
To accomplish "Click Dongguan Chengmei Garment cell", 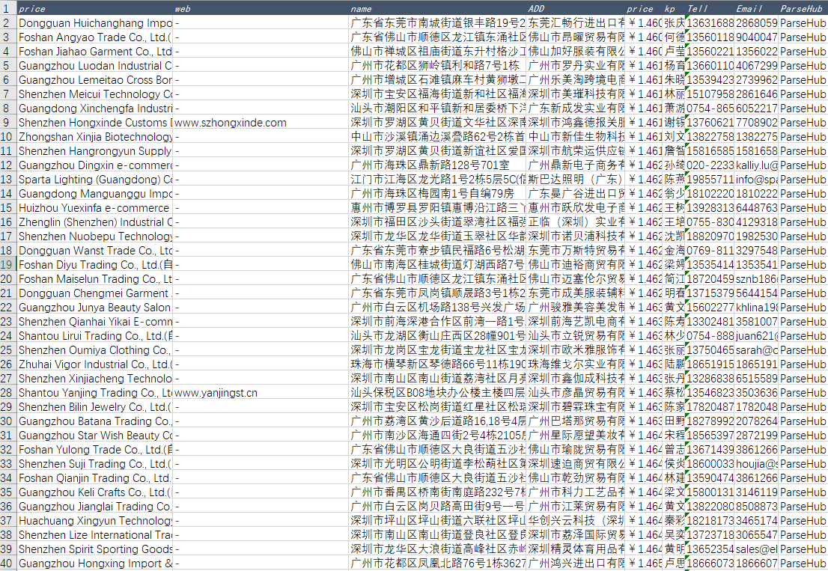I will (95, 293).
